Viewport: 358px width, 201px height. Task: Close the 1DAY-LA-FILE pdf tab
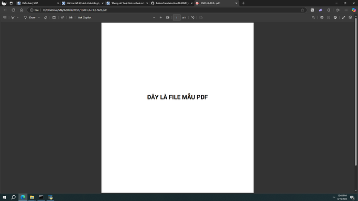click(x=236, y=3)
